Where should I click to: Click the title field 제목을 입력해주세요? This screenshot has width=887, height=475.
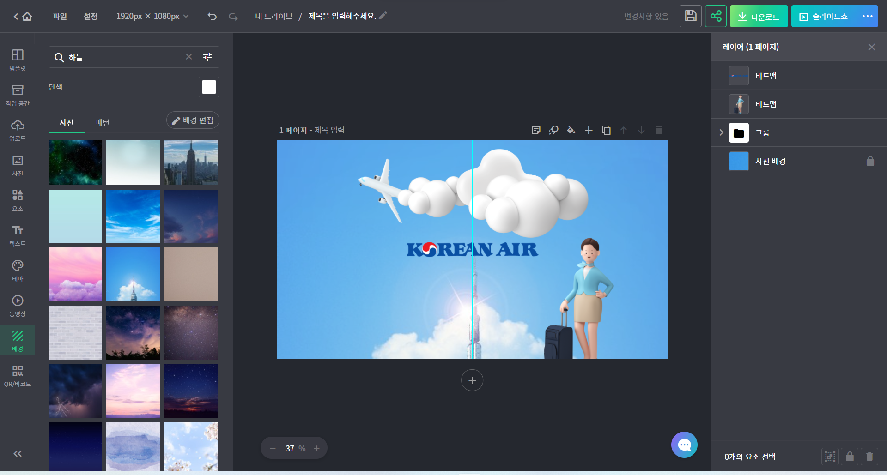click(x=342, y=17)
